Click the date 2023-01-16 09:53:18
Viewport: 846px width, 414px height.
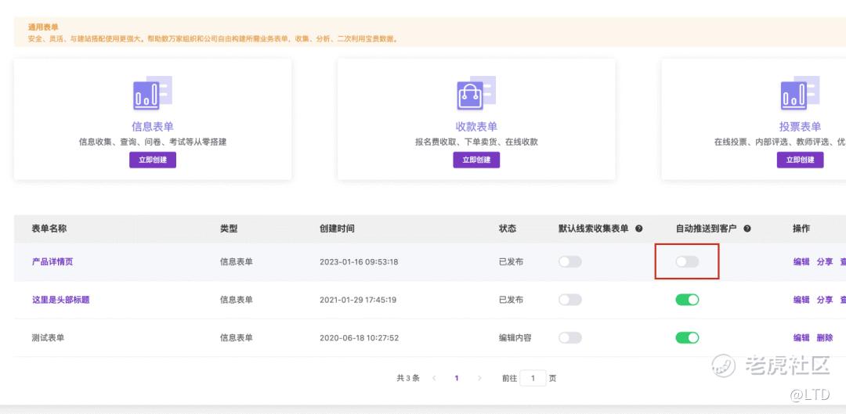coord(359,262)
